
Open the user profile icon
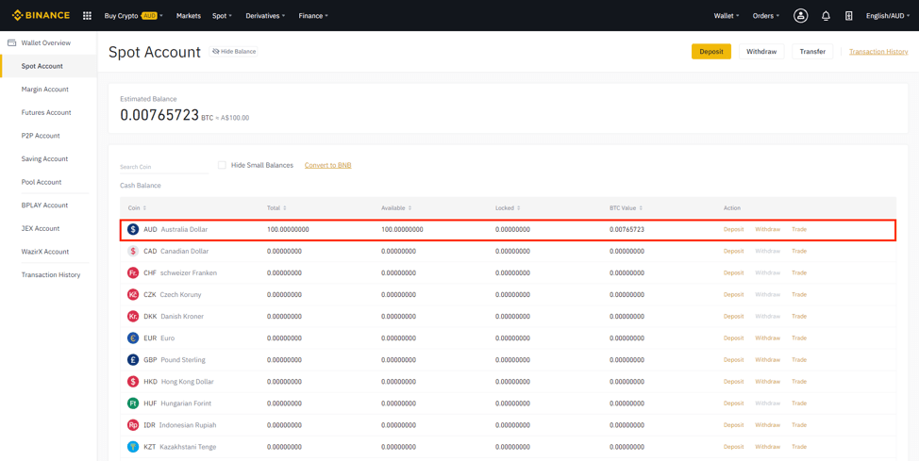click(x=801, y=16)
